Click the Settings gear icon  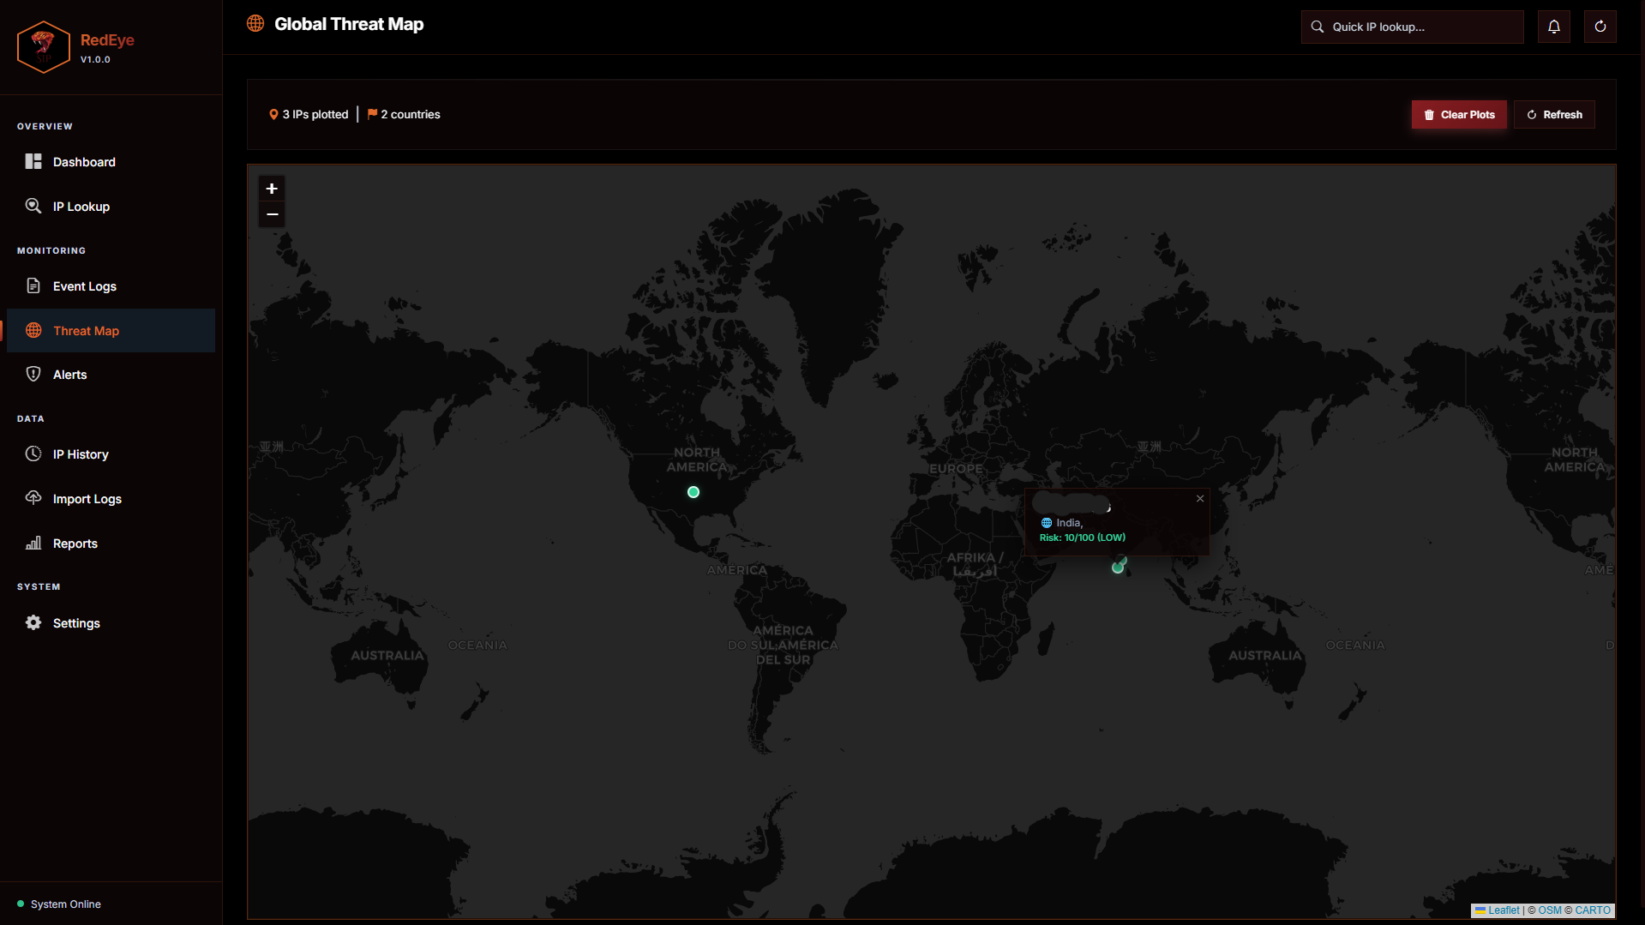(33, 622)
